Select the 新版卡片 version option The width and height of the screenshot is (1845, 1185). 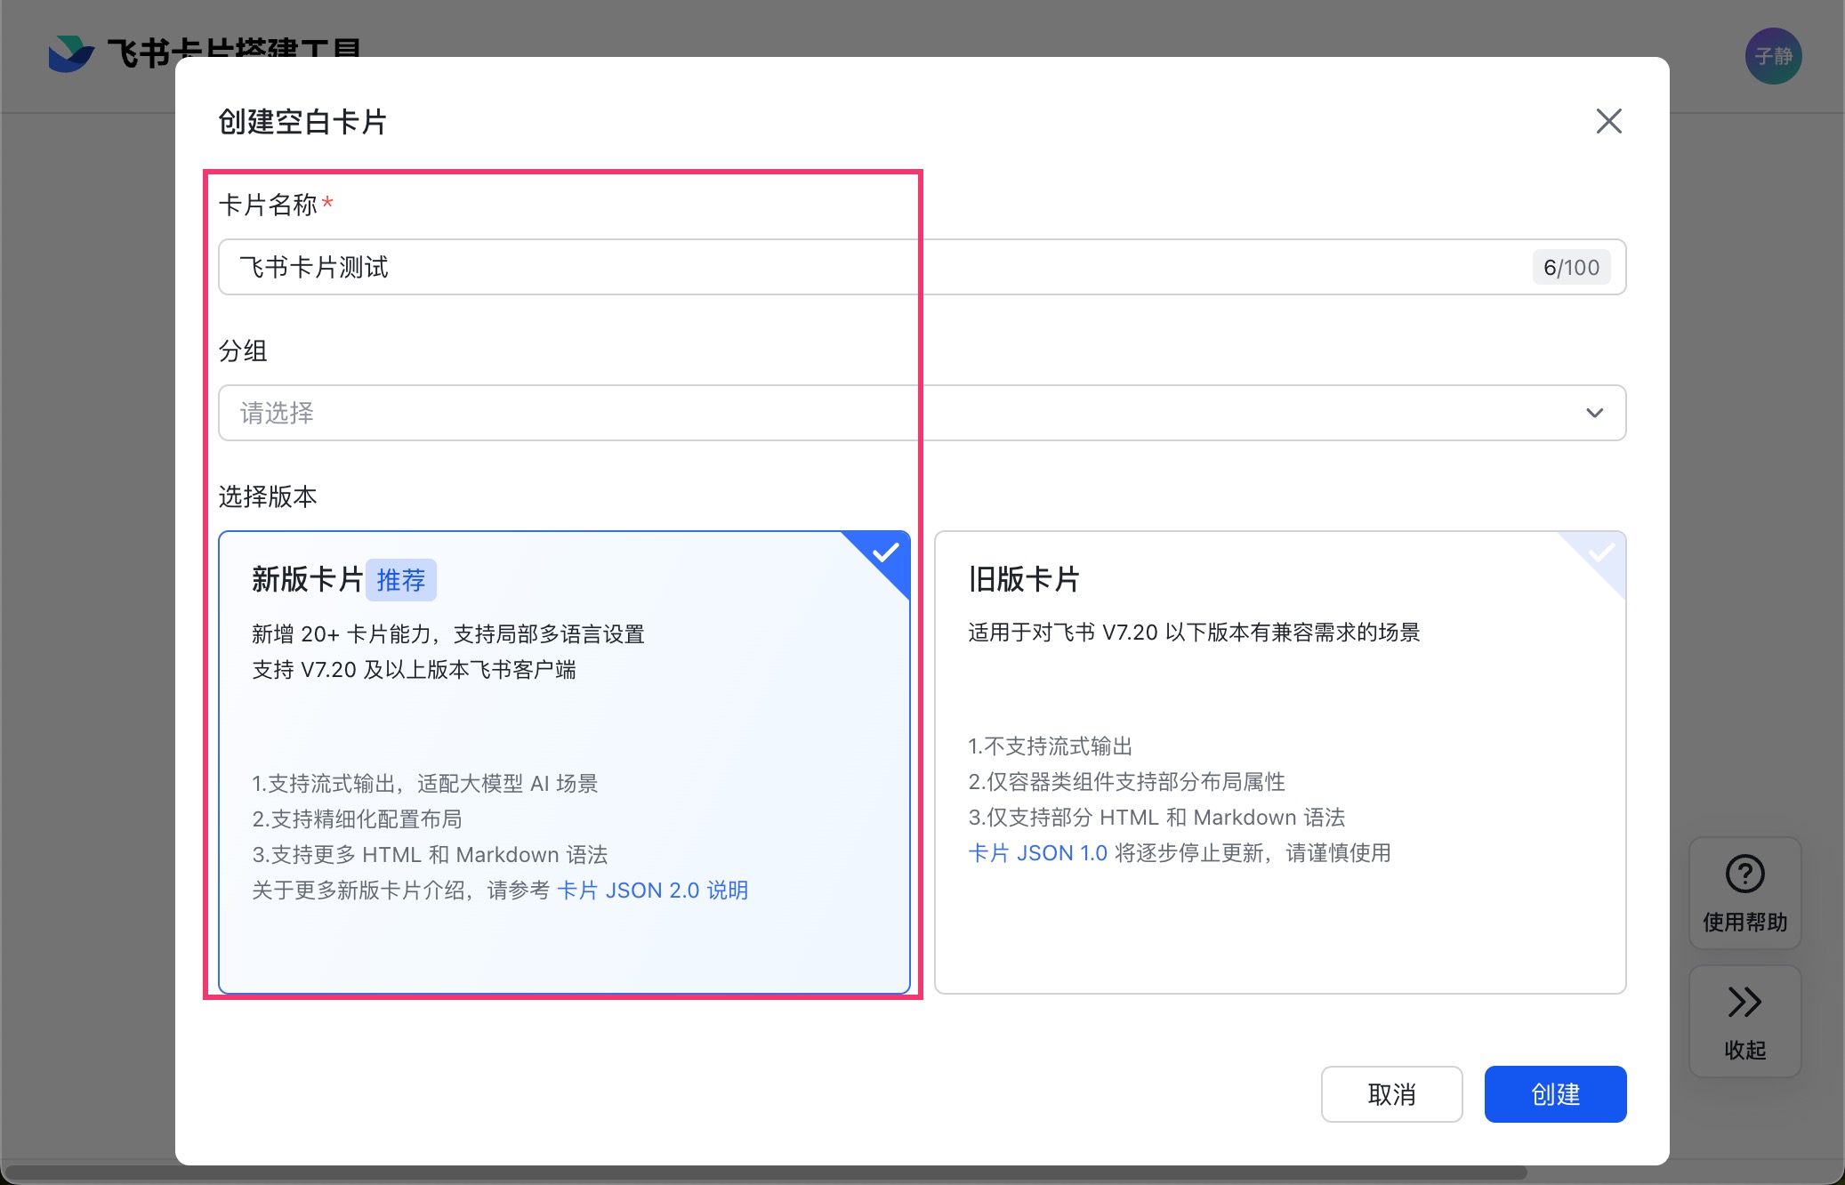click(564, 762)
